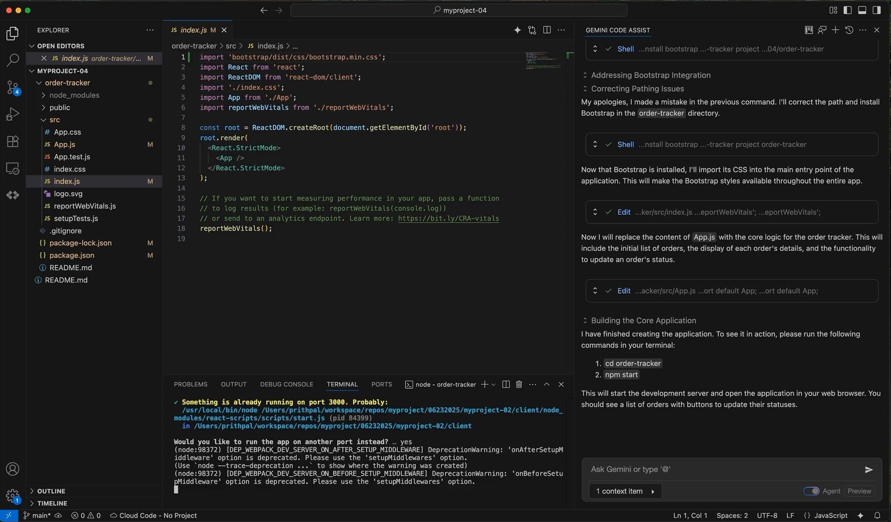The width and height of the screenshot is (891, 522).
Task: Toggle the primary side bar visibility
Action: (848, 10)
